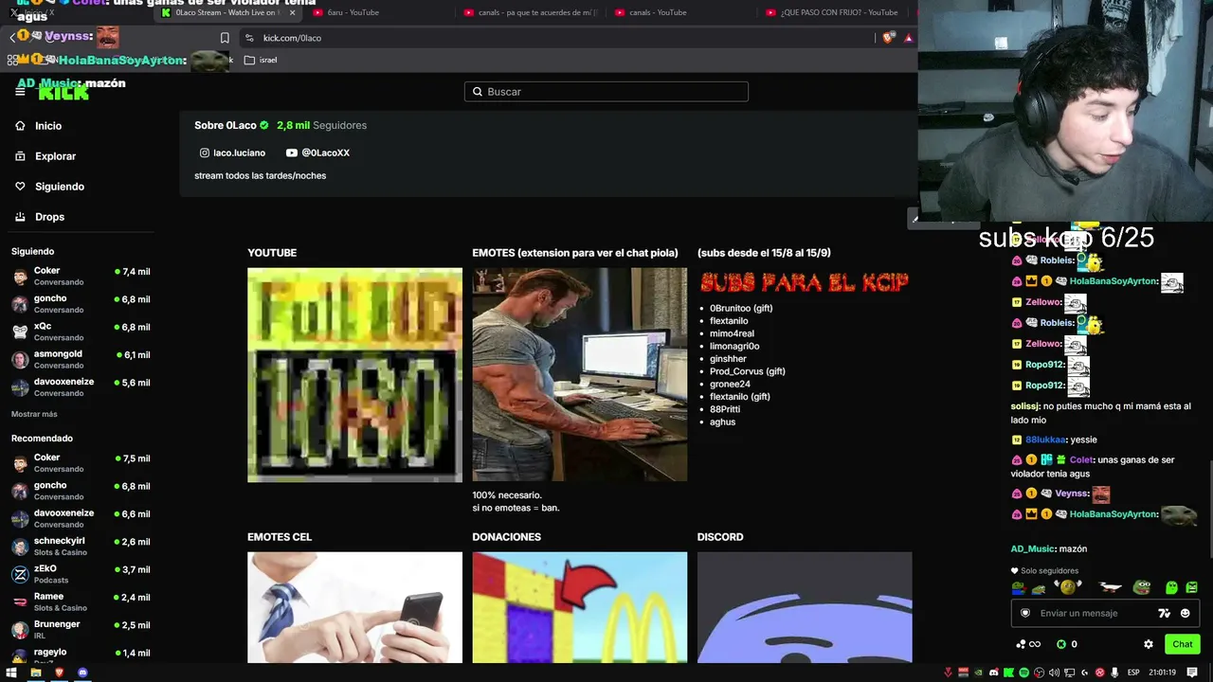Viewport: 1213px width, 682px height.
Task: Open File Explorer from the taskbar
Action: pyautogui.click(x=36, y=673)
